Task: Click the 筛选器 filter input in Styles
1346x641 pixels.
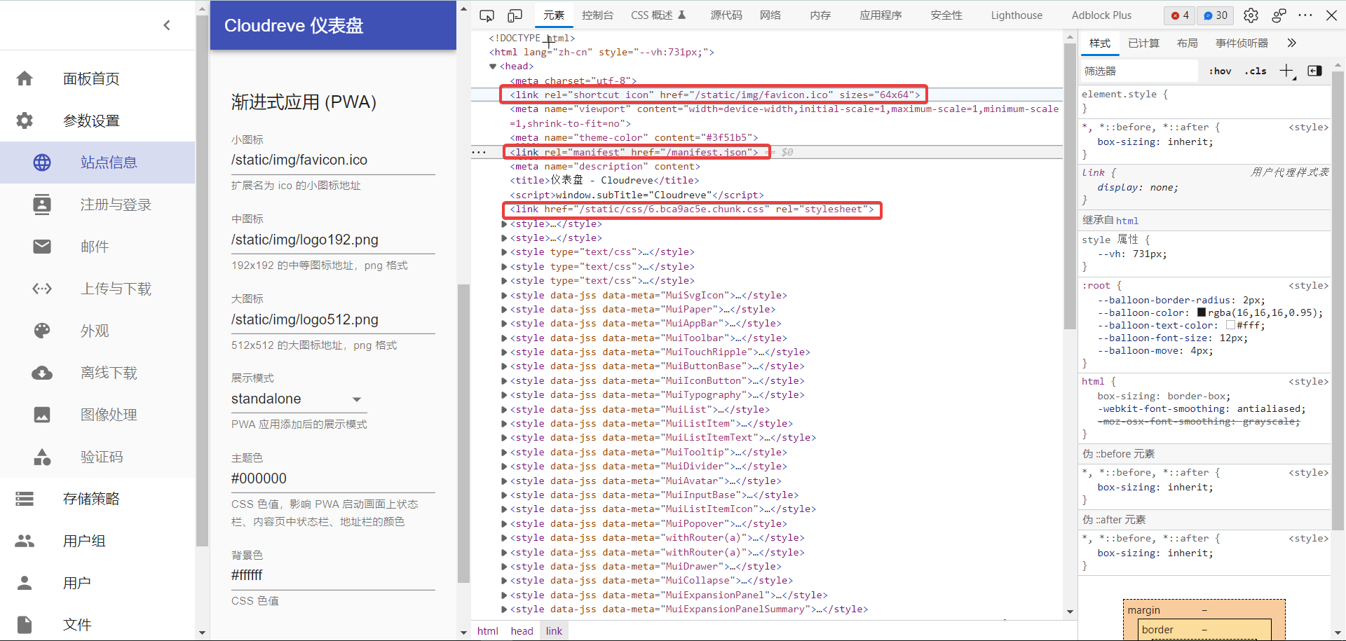Action: tap(1137, 71)
